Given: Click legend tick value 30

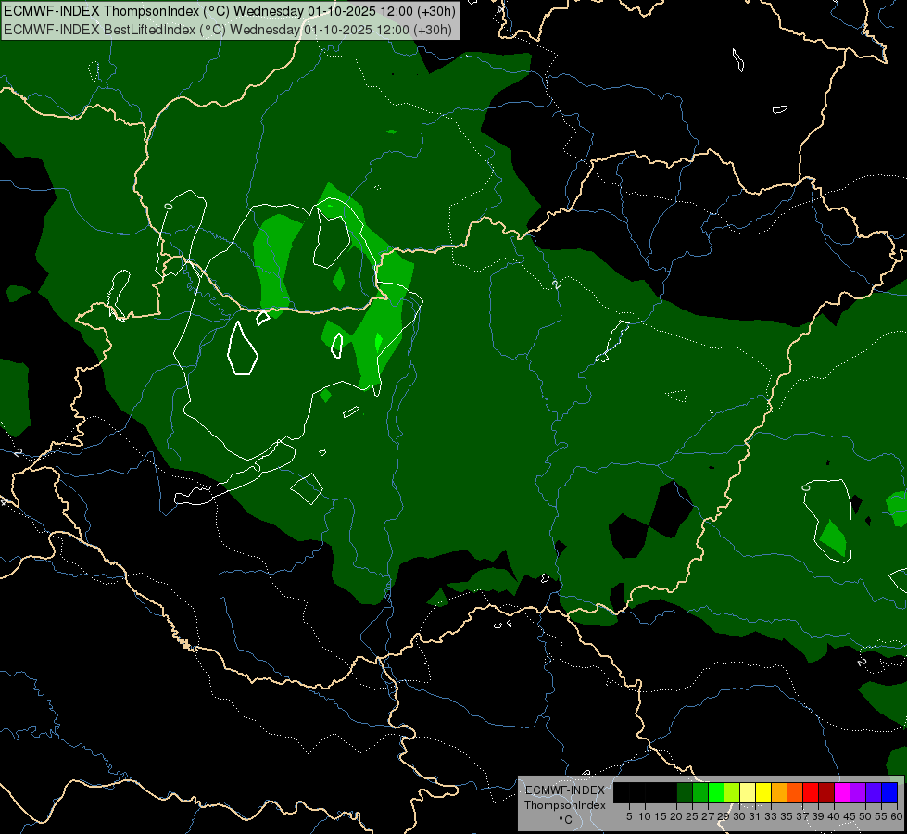Looking at the screenshot, I should pos(739,816).
